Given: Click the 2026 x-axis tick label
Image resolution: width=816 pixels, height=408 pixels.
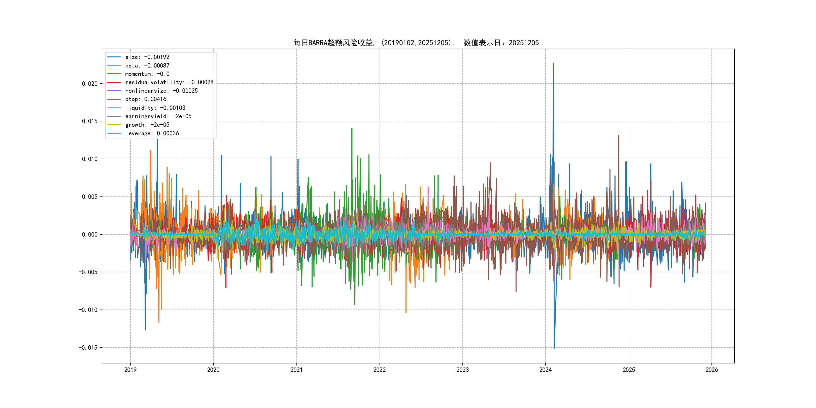Looking at the screenshot, I should point(712,370).
